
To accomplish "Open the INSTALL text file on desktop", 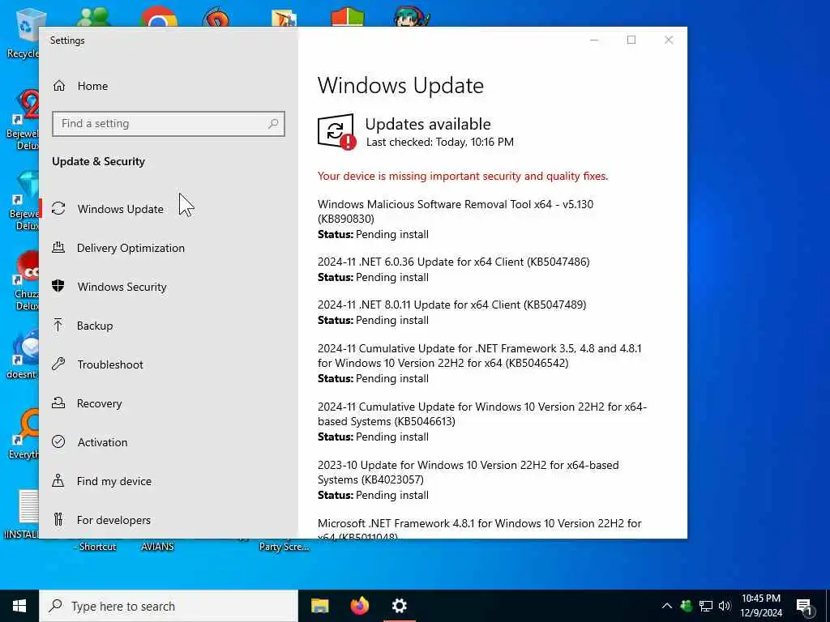I will pos(21,514).
